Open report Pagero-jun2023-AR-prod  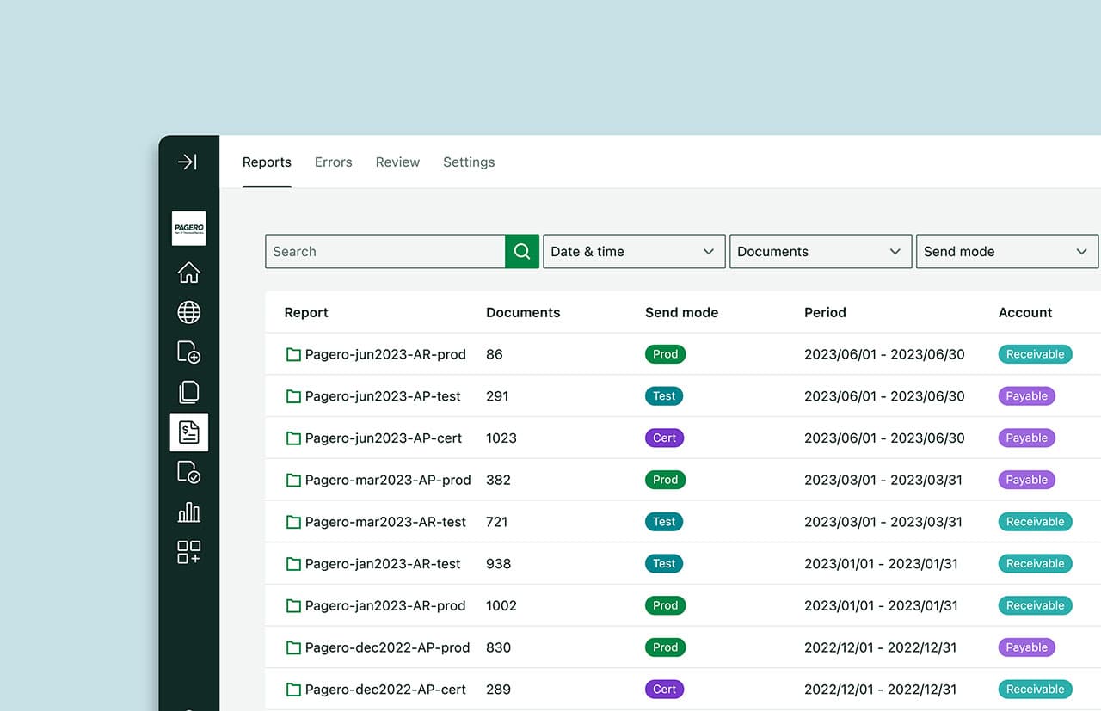coord(385,354)
